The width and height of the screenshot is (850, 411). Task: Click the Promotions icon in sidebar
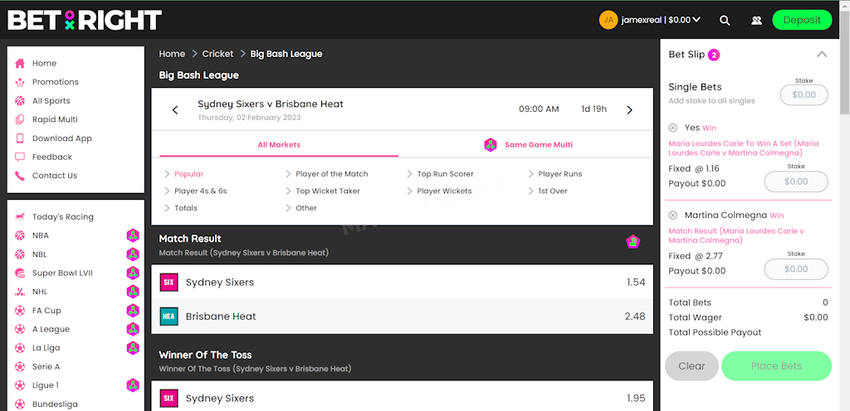[x=20, y=82]
